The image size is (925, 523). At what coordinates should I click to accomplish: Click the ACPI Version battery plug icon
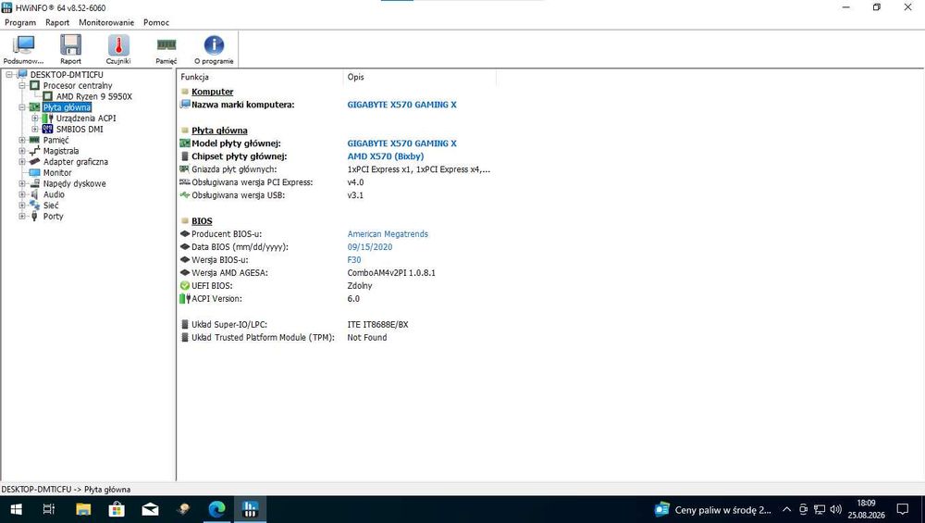[185, 299]
